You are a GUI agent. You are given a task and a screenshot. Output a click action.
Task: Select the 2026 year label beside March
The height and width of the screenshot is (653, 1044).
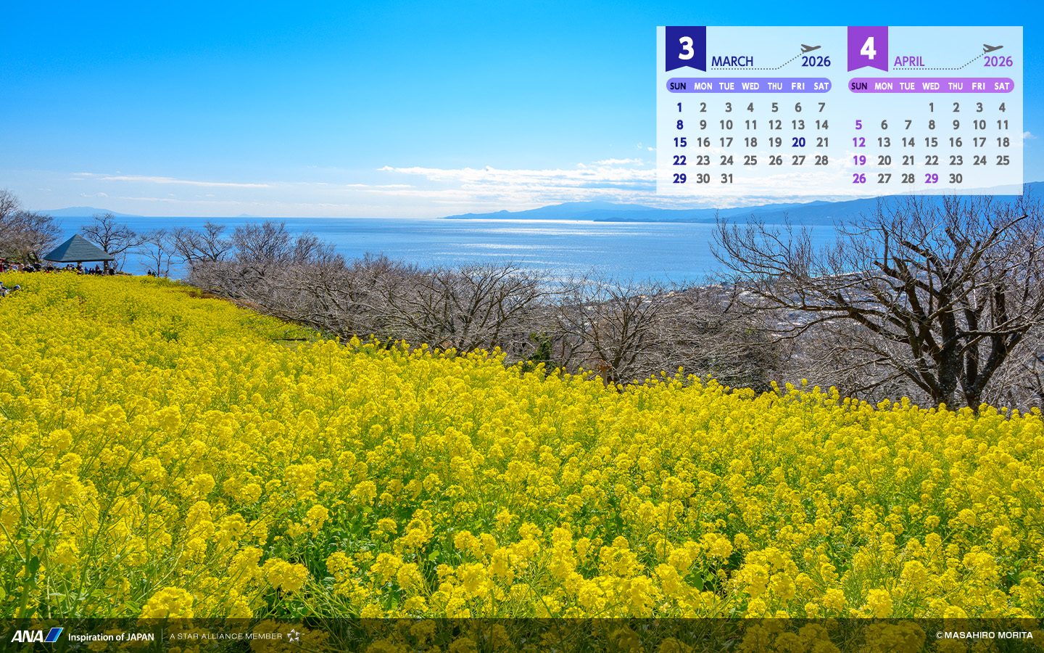click(x=816, y=62)
